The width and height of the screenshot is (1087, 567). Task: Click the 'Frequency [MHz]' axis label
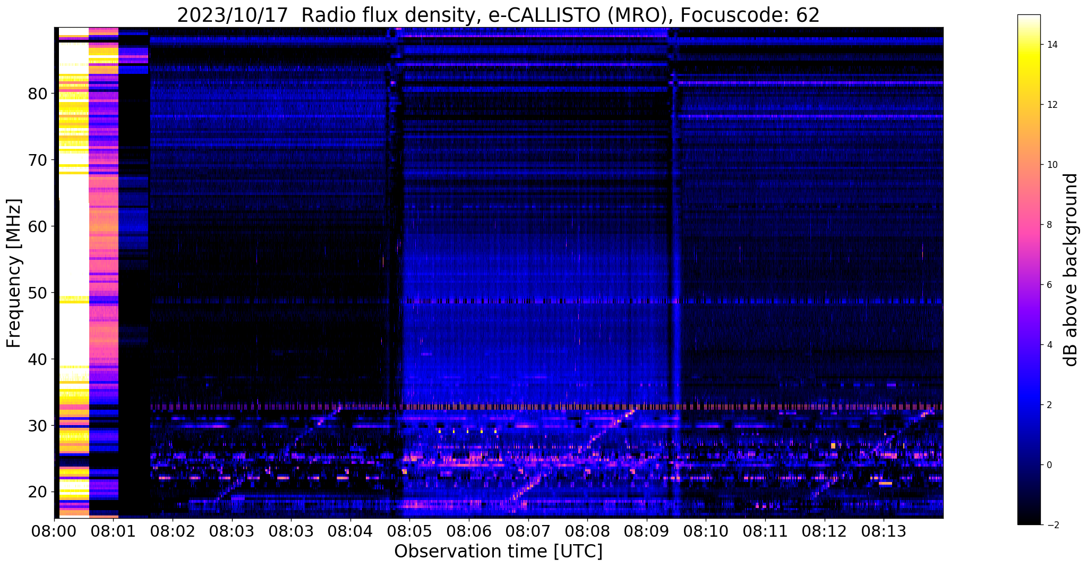click(14, 273)
